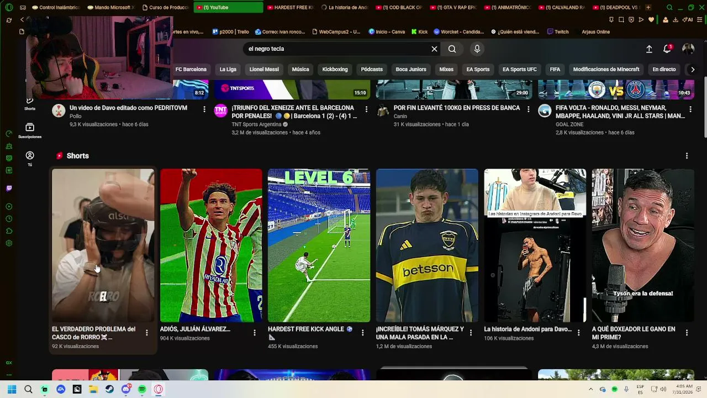Image resolution: width=707 pixels, height=398 pixels.
Task: Open 'POR FIN LEVANTÉ 100KG EN PRESS DE BANCA' title
Action: 457,108
